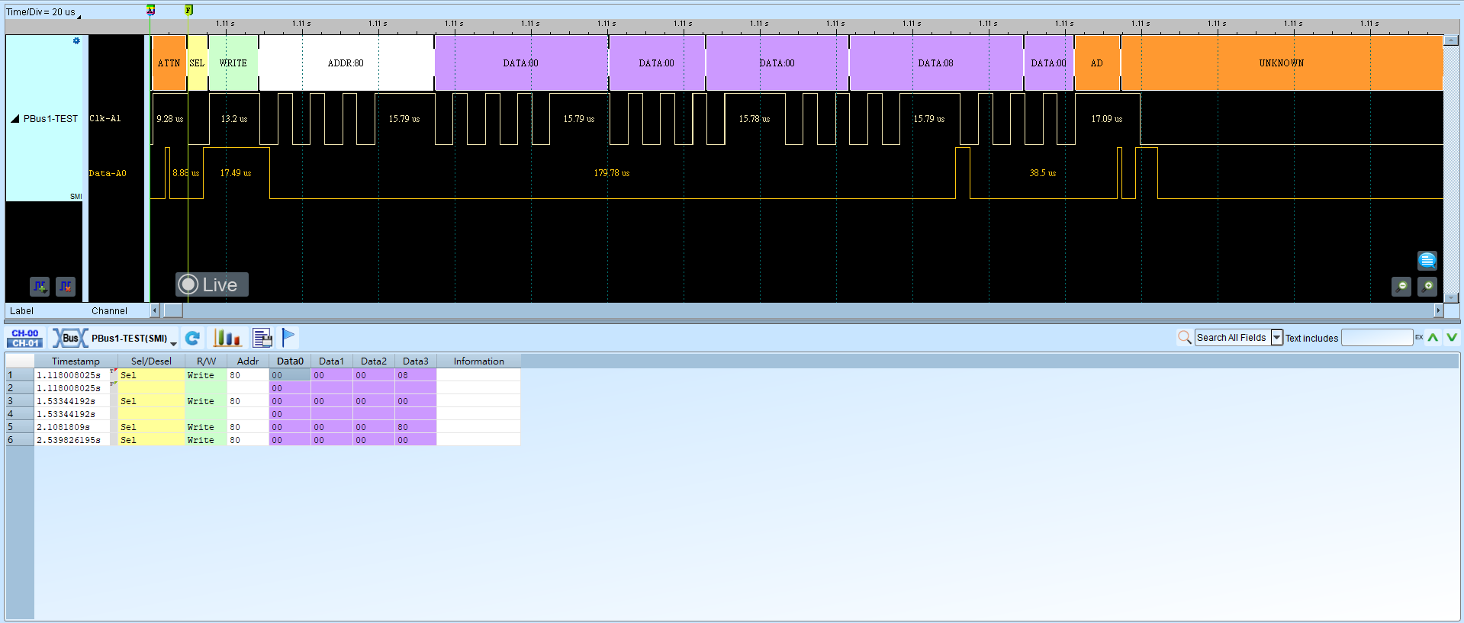Viewport: 1464px width, 623px height.
Task: Click the save report table icon
Action: tap(262, 338)
